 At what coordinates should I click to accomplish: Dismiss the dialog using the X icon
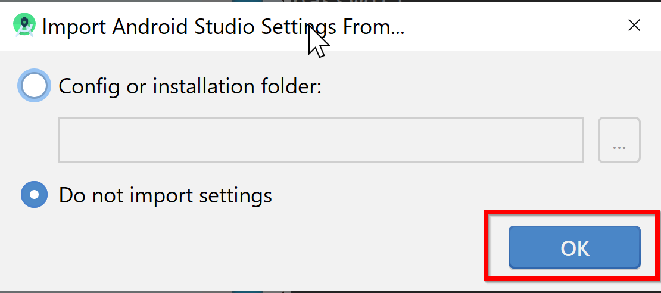[634, 26]
